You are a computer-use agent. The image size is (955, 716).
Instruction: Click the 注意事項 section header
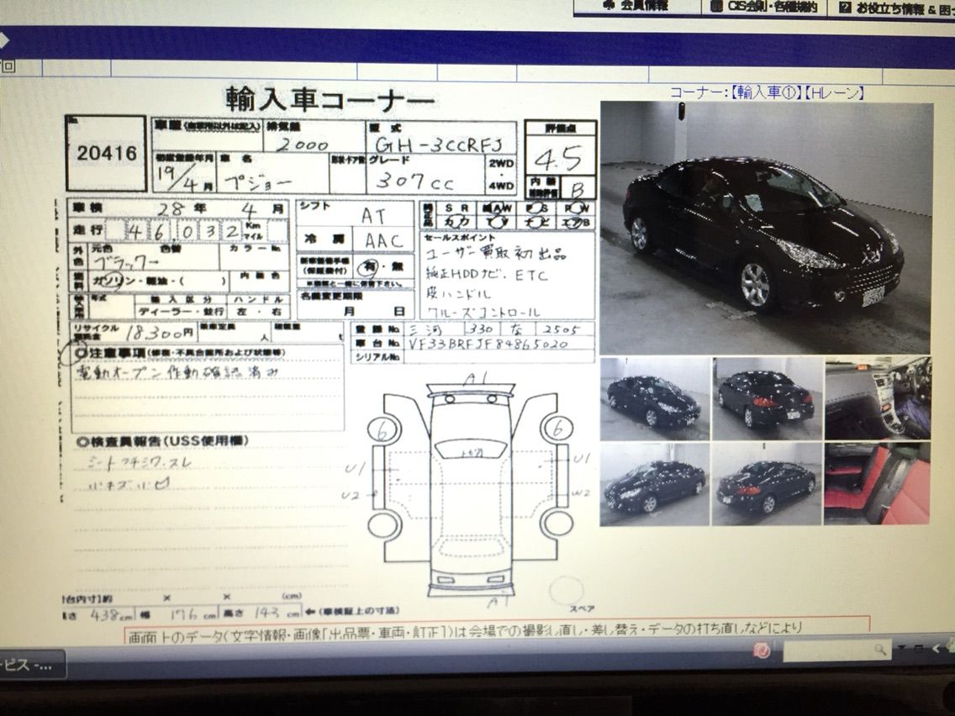click(x=180, y=352)
